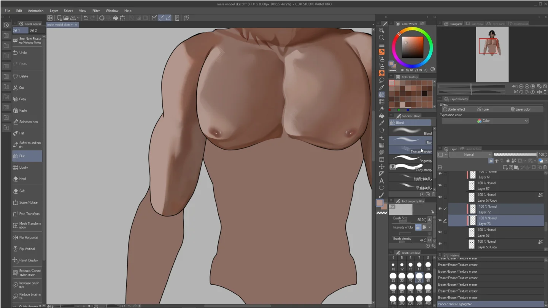This screenshot has height=308, width=548.
Task: Select the Blend droplet tool in tool palette
Action: click(381, 94)
